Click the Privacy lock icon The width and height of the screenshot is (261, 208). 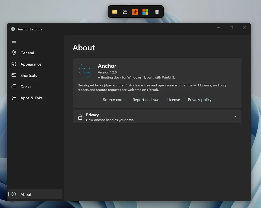pyautogui.click(x=80, y=117)
